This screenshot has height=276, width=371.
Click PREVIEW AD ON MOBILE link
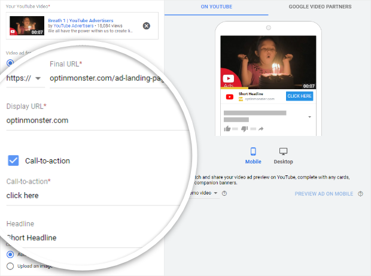click(x=324, y=194)
